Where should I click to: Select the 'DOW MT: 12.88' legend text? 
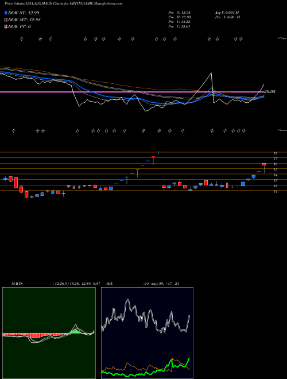tap(24, 20)
